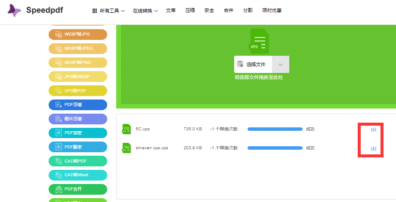
Task: Open the JPG转WEBP converter
Action: (78, 76)
